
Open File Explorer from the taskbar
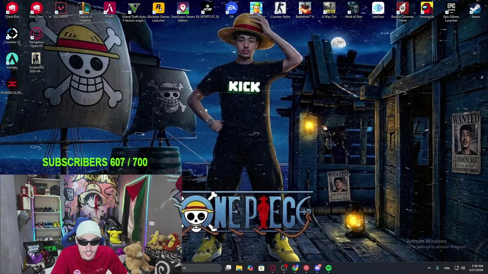(x=239, y=268)
